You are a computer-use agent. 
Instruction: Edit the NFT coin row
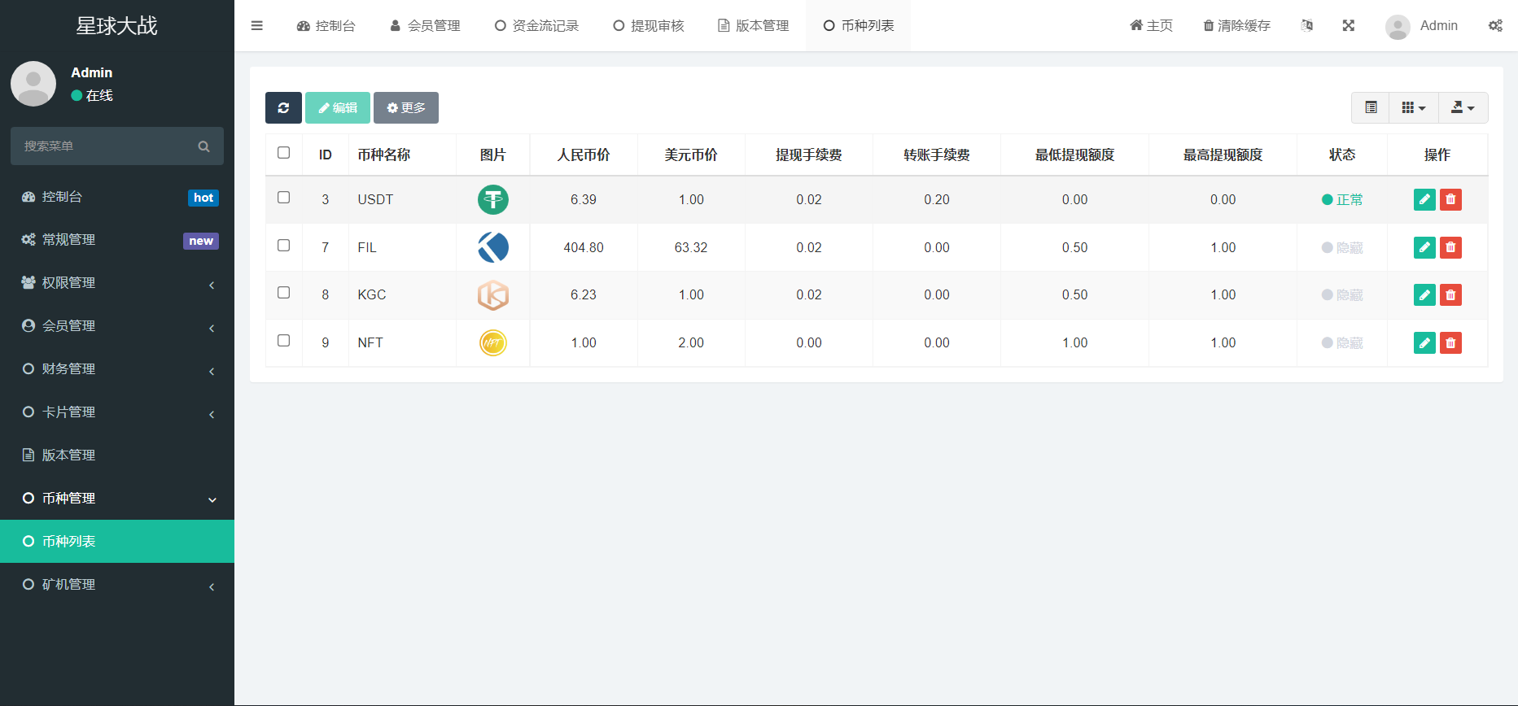[x=1424, y=342]
